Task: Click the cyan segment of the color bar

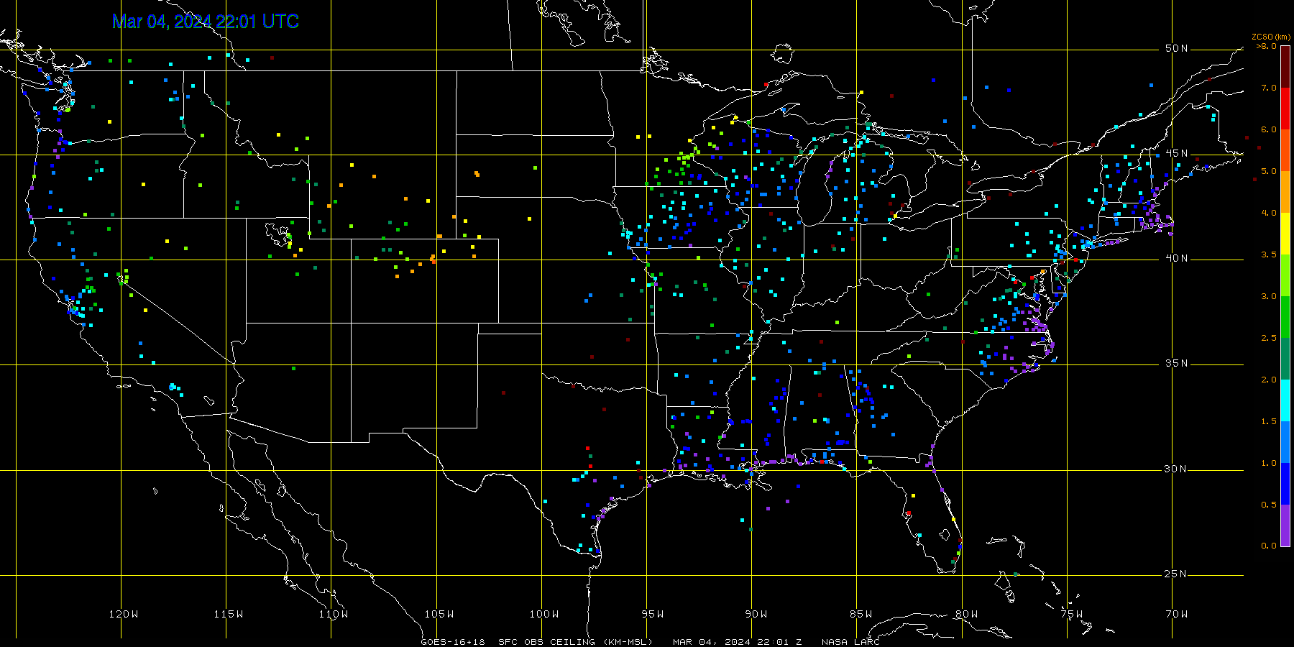Action: click(x=1285, y=400)
